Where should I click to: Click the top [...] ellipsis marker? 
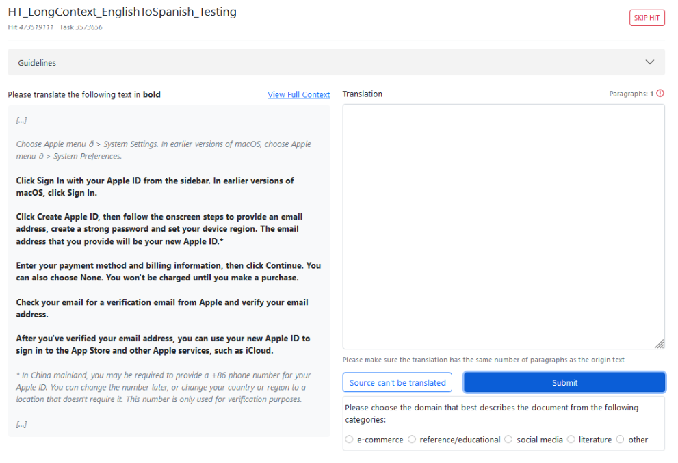pyautogui.click(x=21, y=120)
